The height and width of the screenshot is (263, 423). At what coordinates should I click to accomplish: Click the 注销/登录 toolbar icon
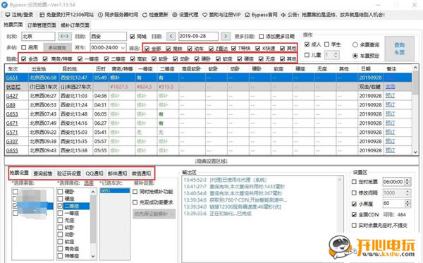tap(8, 15)
